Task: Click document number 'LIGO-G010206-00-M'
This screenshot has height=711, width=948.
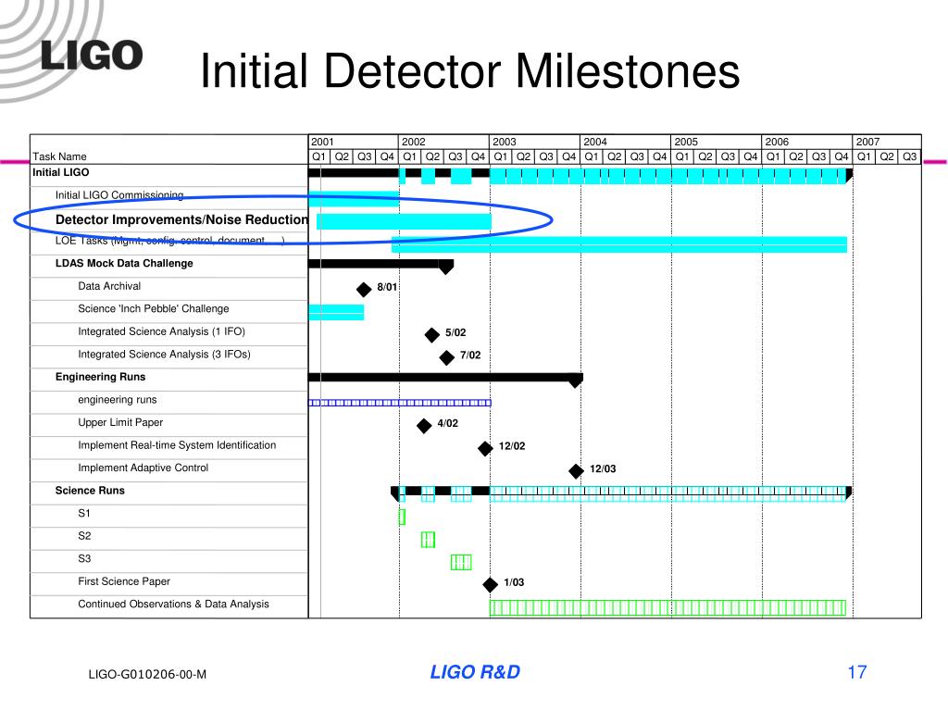Action: pyautogui.click(x=147, y=674)
